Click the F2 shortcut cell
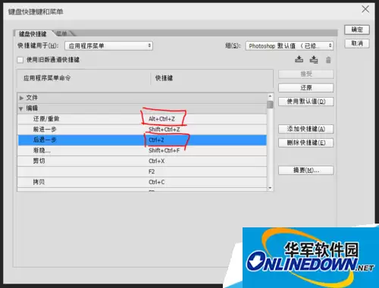379x288 pixels. pyautogui.click(x=152, y=172)
